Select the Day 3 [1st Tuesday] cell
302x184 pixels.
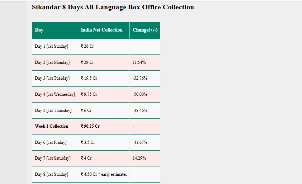pyautogui.click(x=55, y=79)
